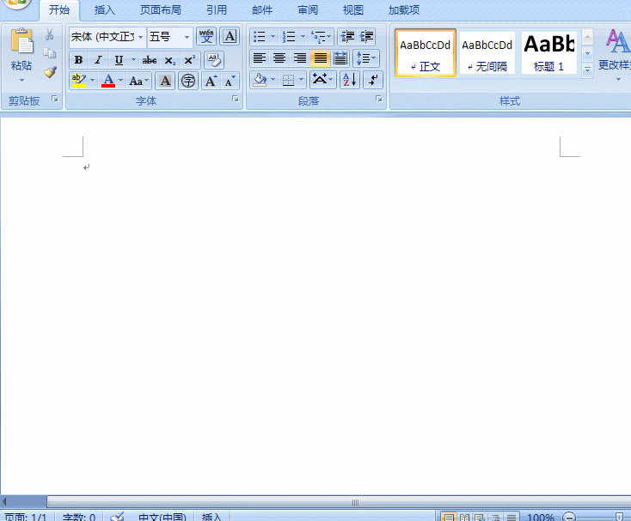
Task: Apply character border icon
Action: pos(230,37)
